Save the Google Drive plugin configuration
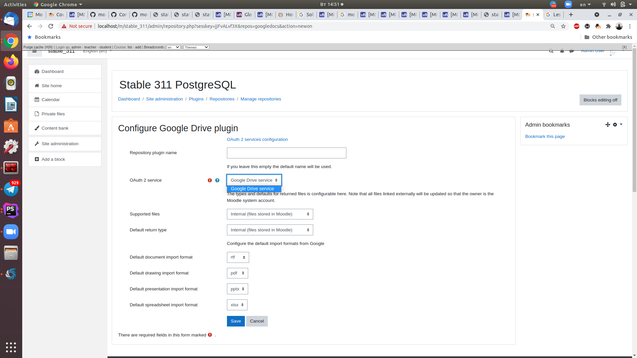The width and height of the screenshot is (637, 358). click(236, 321)
